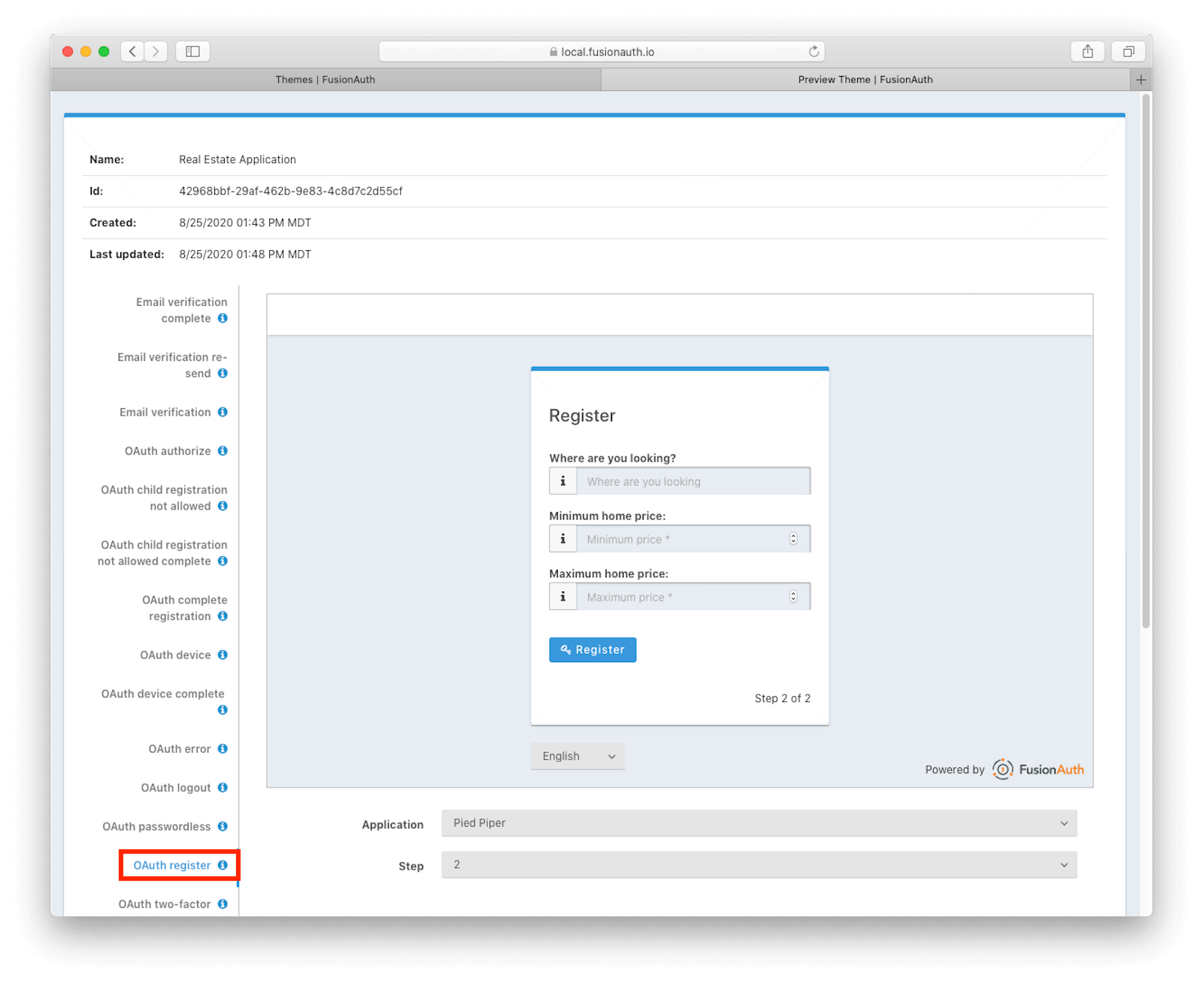Viewport: 1203px width, 983px height.
Task: Click the info icon beside OAuth device
Action: click(x=223, y=655)
